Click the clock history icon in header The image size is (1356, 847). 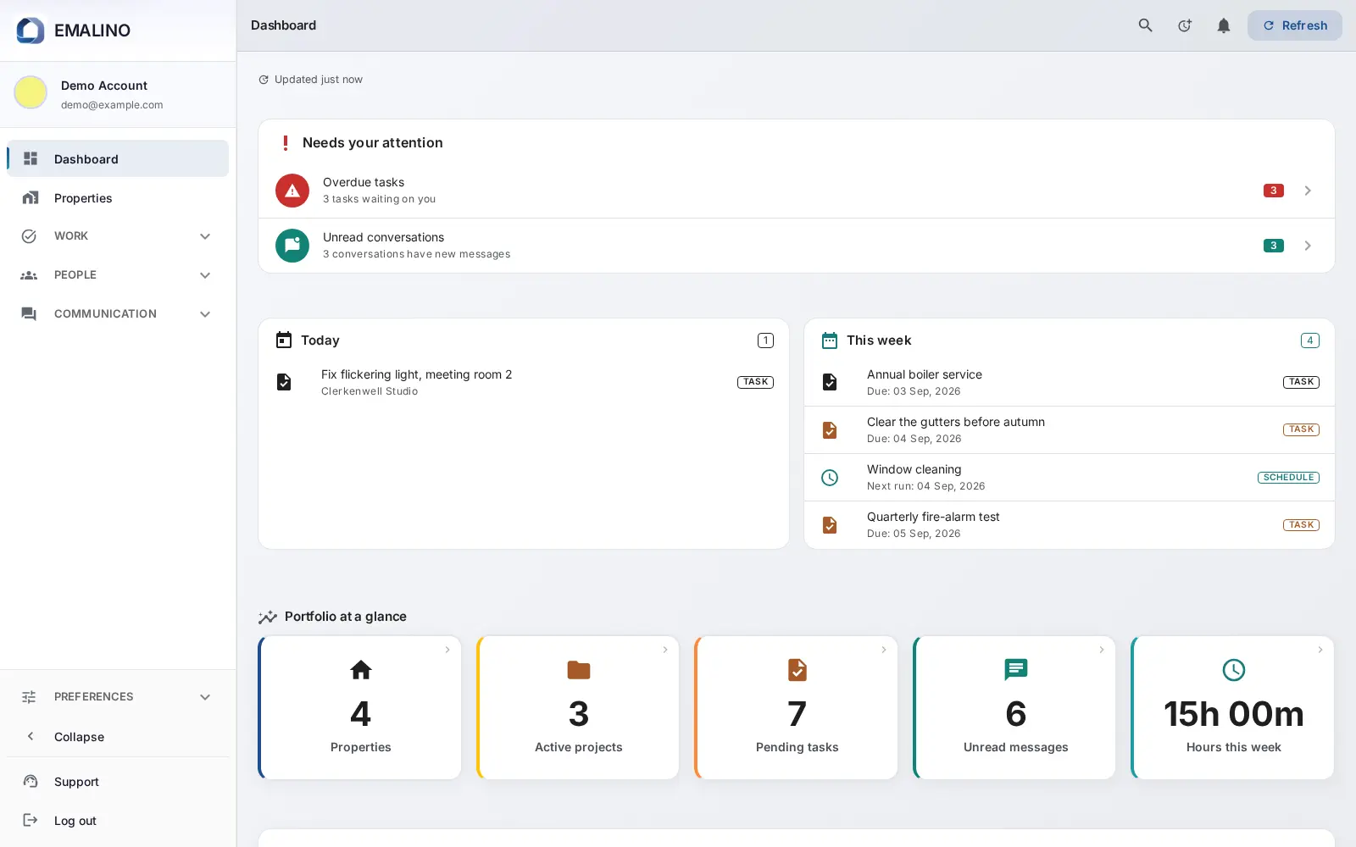point(1184,25)
